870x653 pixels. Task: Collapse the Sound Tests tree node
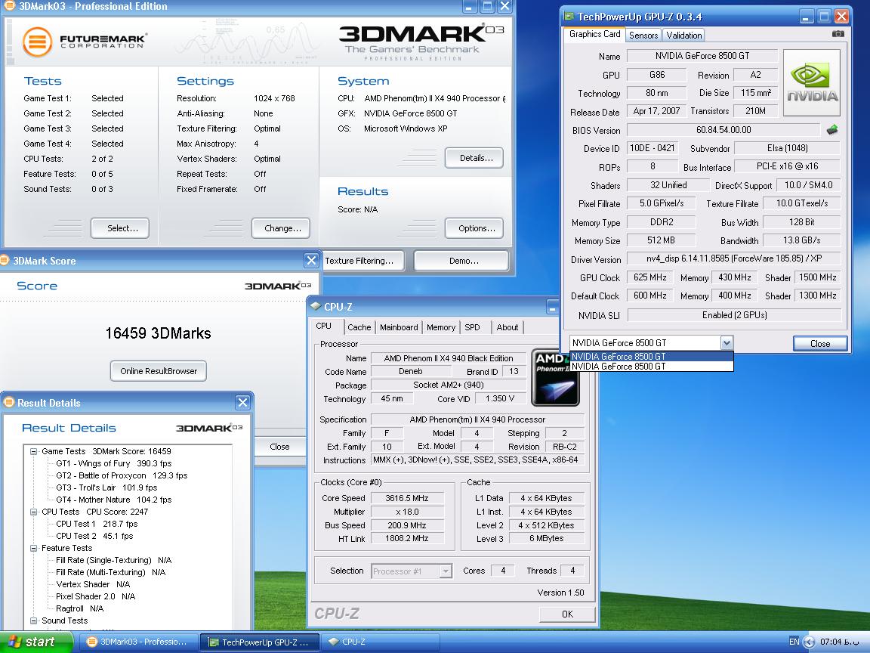click(x=34, y=621)
